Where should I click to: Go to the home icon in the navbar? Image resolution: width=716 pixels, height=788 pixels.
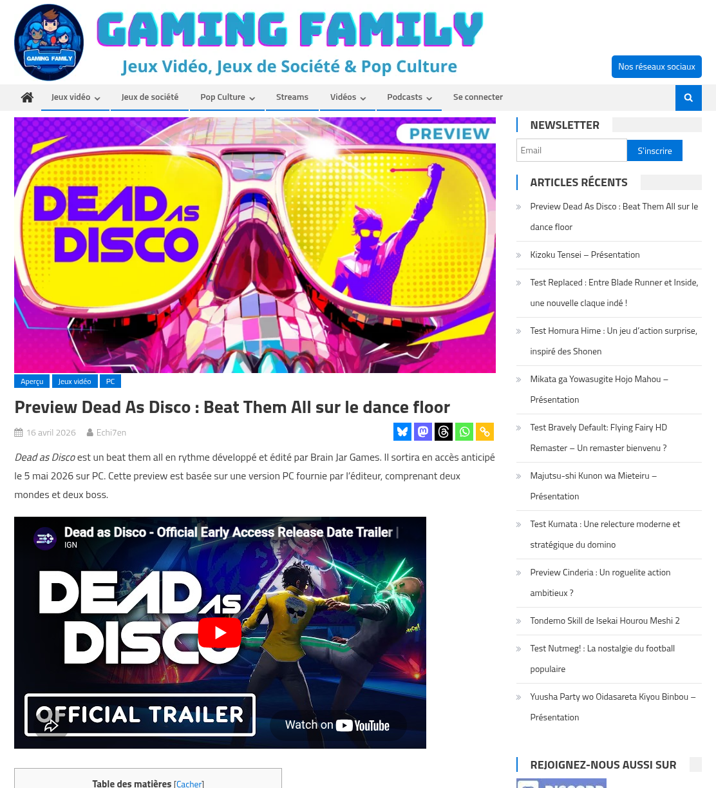click(27, 97)
